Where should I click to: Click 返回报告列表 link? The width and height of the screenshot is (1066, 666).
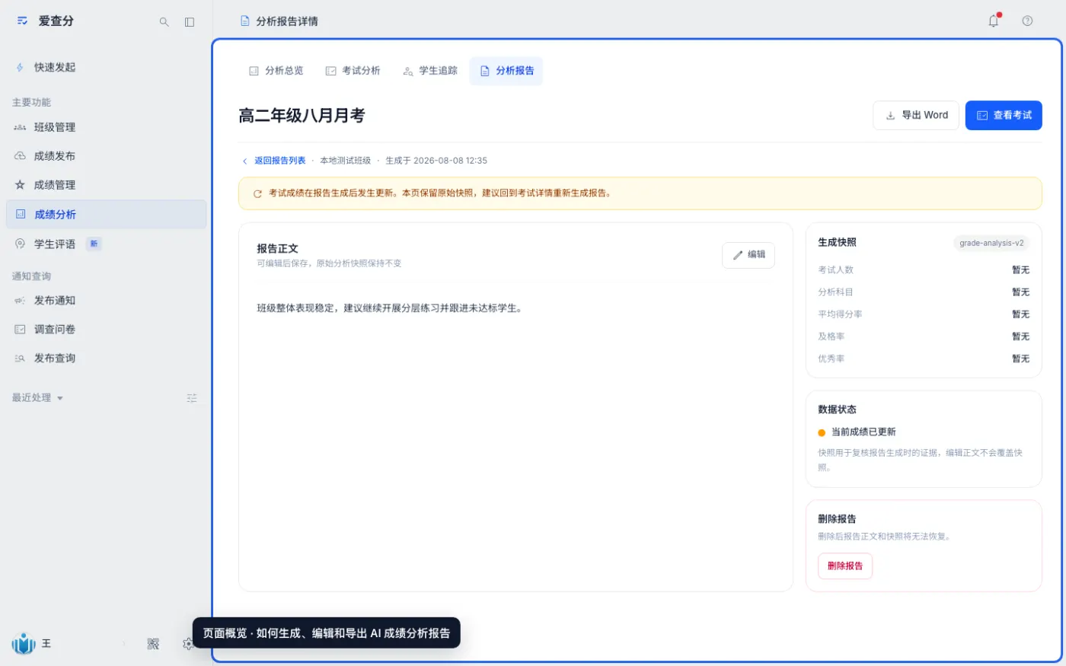(273, 161)
